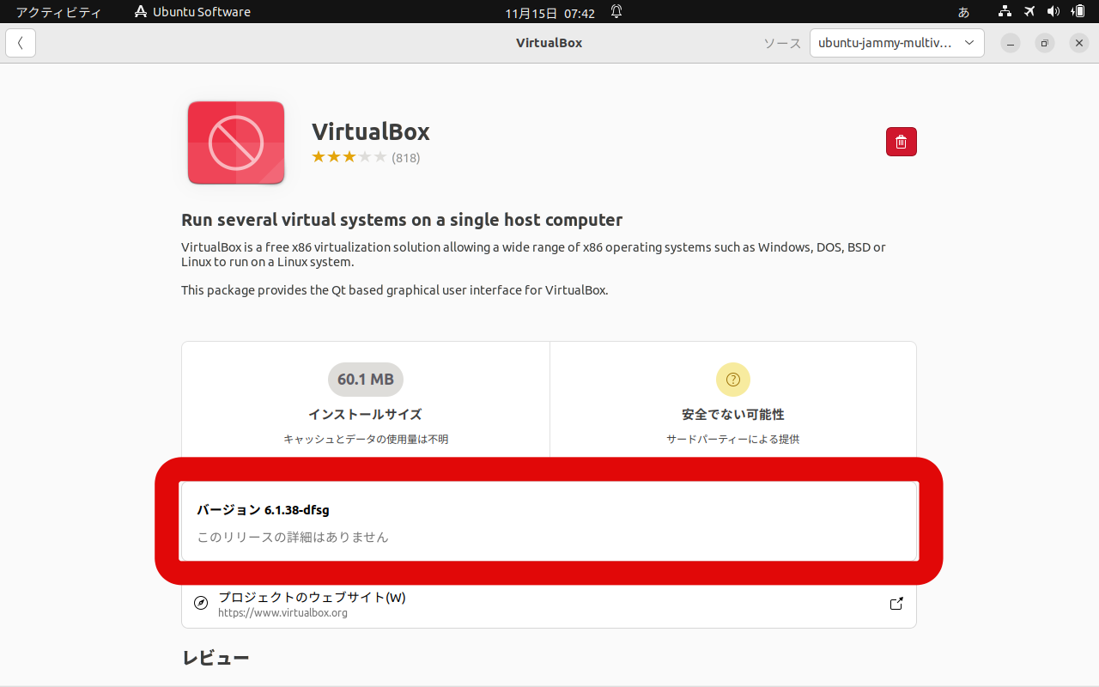Image resolution: width=1099 pixels, height=687 pixels.
Task: Click the network topology indicator icon
Action: click(x=1005, y=11)
